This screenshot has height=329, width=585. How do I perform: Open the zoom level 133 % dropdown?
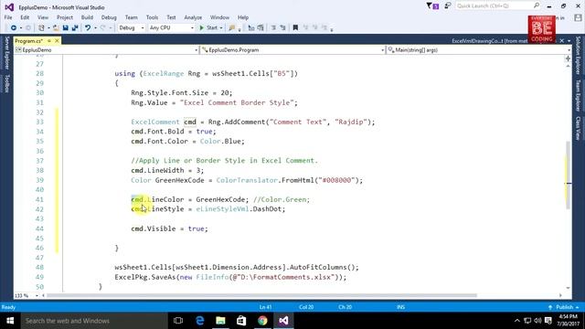tap(37, 296)
